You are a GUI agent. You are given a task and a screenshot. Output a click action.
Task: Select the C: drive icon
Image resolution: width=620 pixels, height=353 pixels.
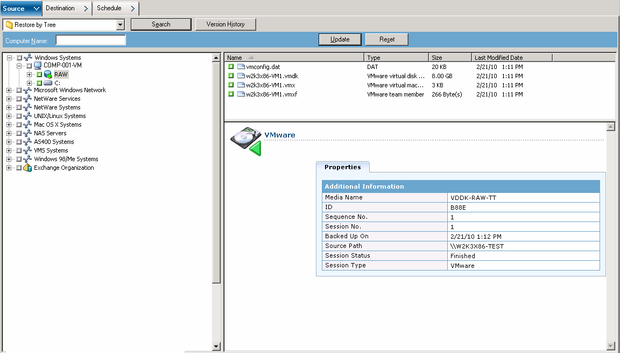pos(47,83)
